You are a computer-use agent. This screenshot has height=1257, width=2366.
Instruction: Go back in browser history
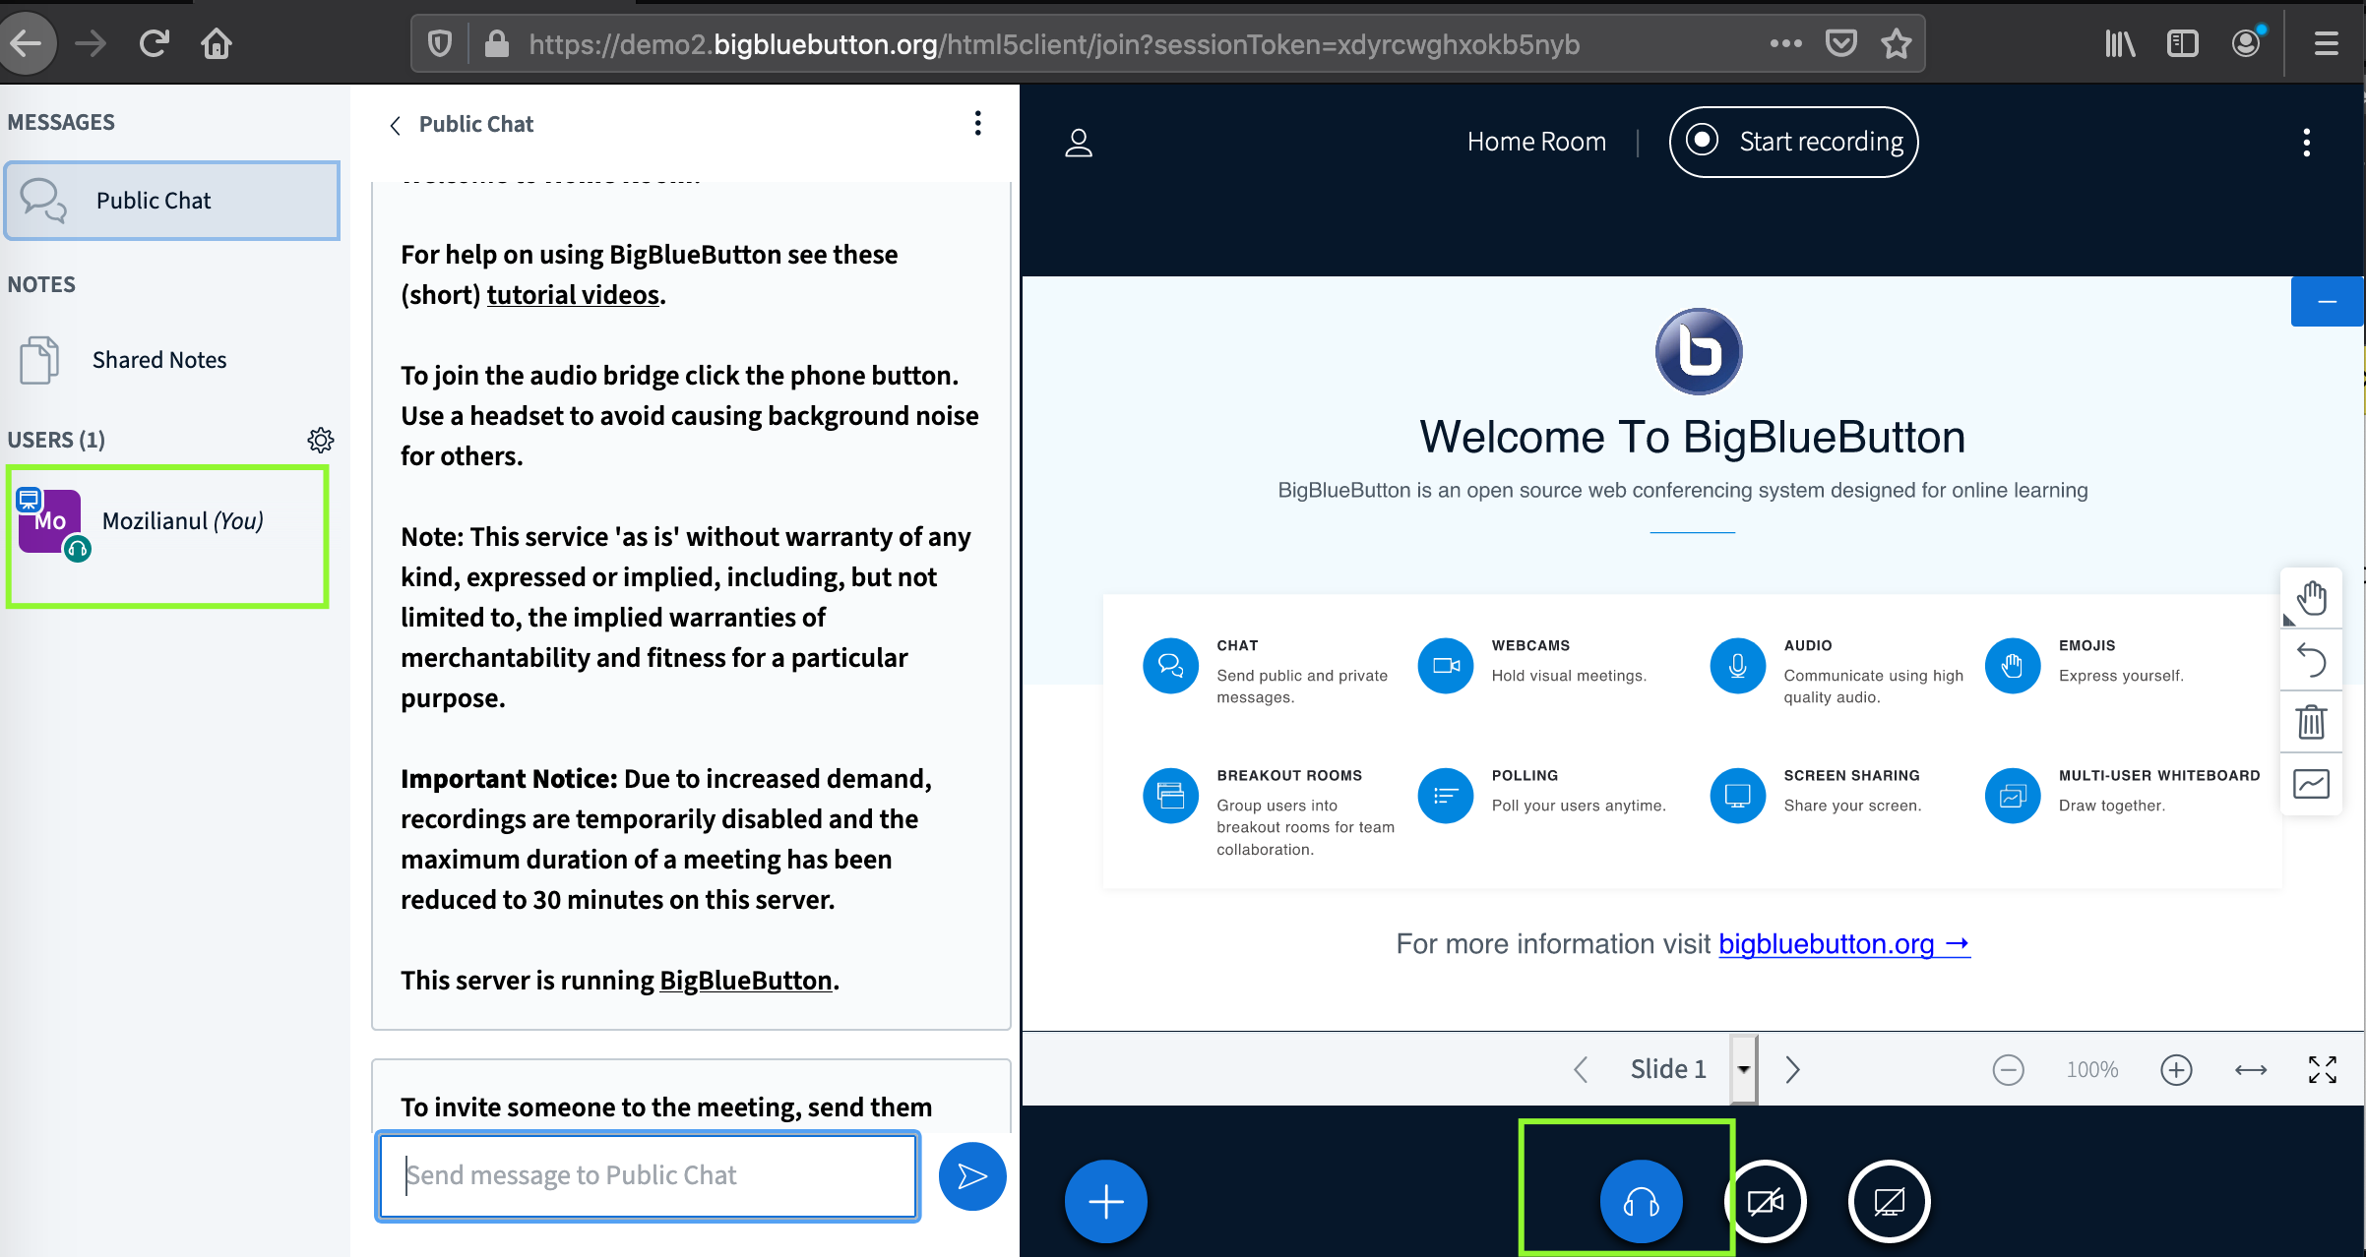(27, 43)
